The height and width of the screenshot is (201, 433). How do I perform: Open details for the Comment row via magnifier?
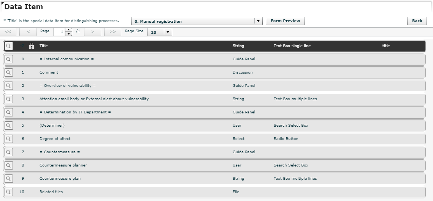tap(8, 72)
